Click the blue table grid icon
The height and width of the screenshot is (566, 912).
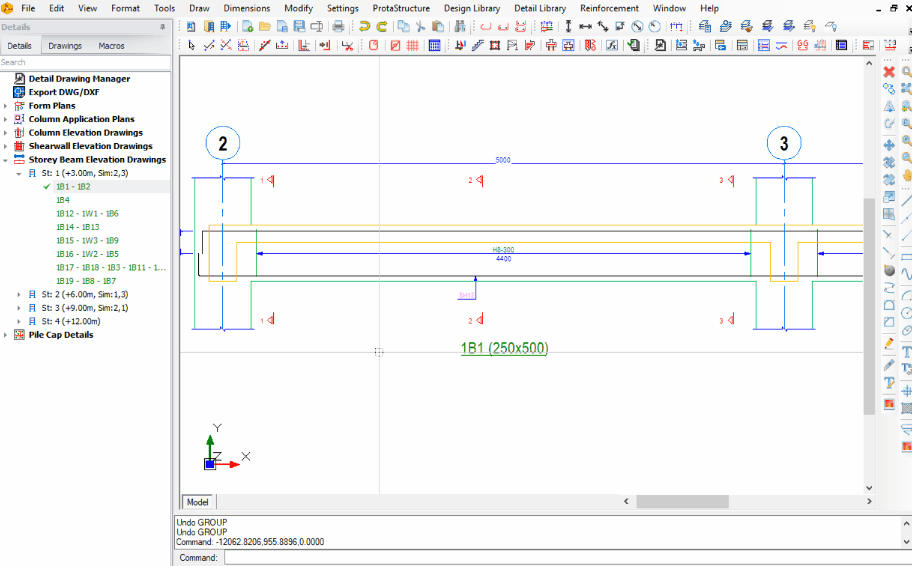pyautogui.click(x=434, y=46)
